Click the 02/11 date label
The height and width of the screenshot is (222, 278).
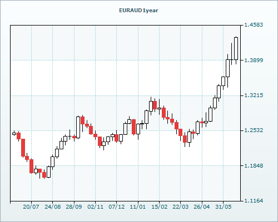click(95, 206)
